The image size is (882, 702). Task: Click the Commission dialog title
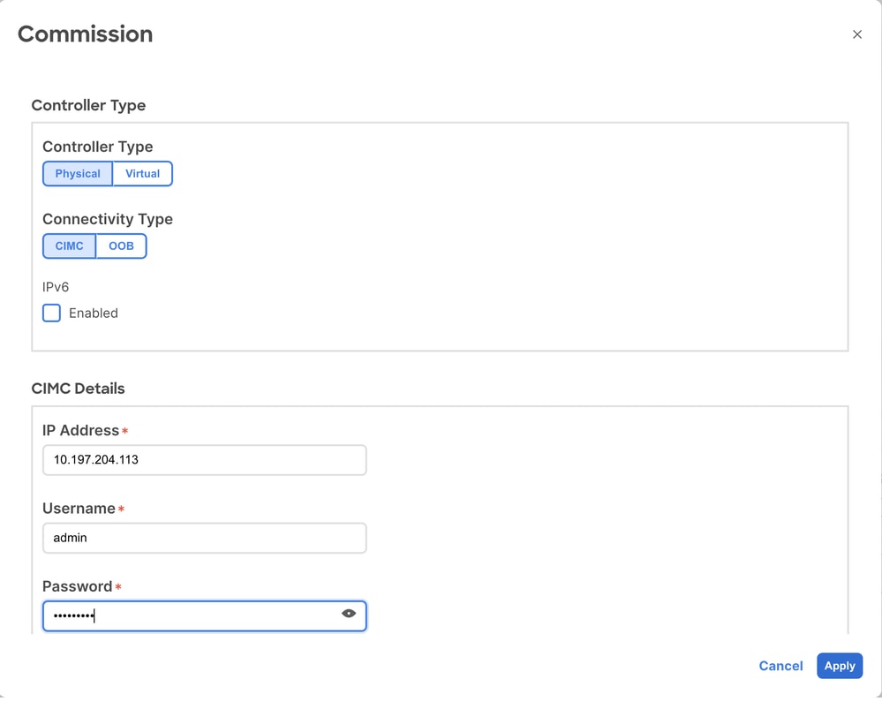[x=85, y=34]
